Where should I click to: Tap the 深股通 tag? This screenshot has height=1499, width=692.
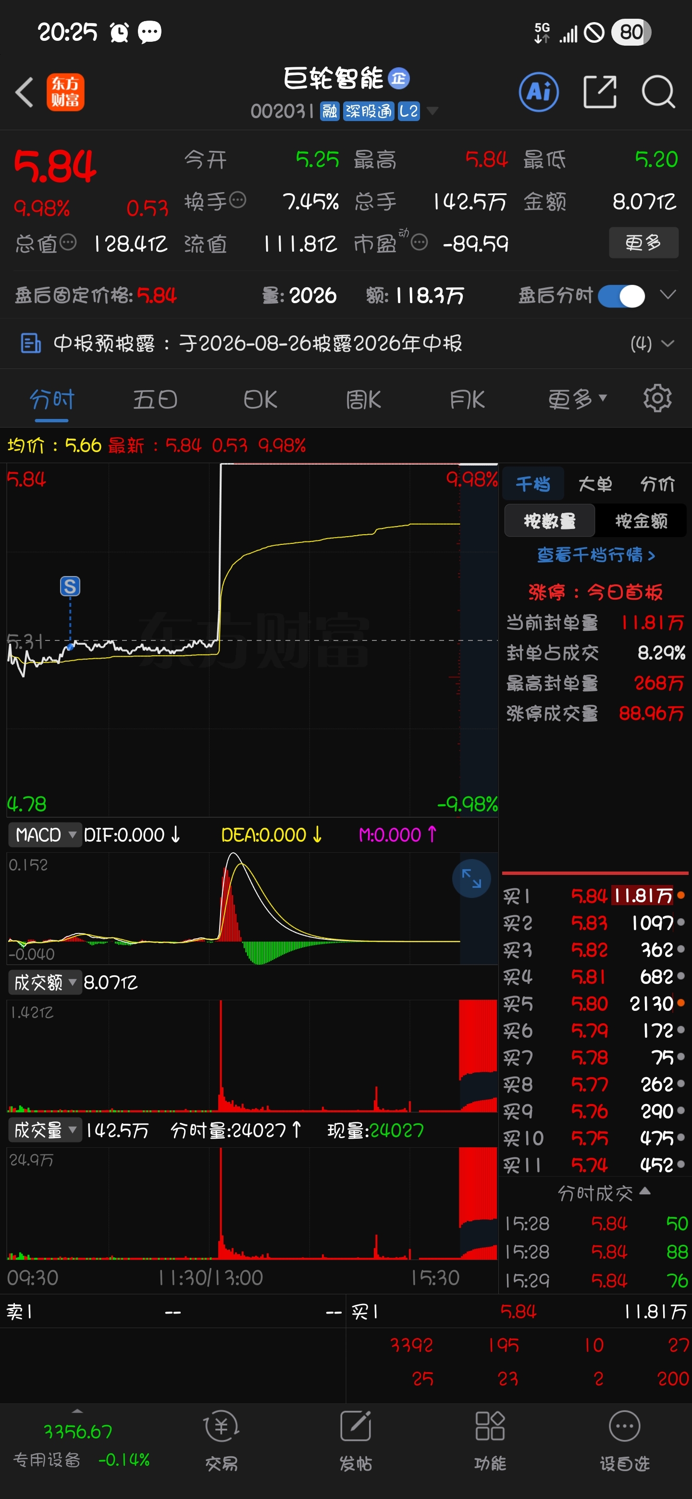[369, 111]
